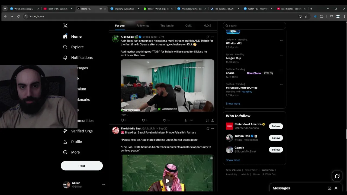Screen dimensions: 347x195
Task: Open the Home page from the sidebar
Action: pyautogui.click(x=72, y=37)
